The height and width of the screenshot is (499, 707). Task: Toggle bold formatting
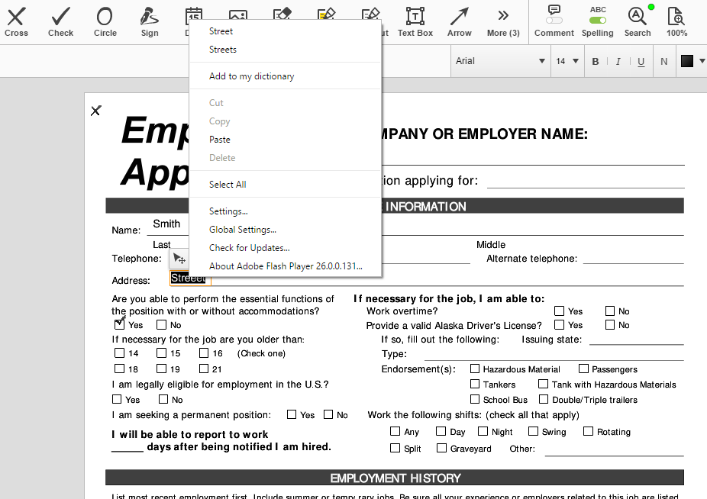596,61
